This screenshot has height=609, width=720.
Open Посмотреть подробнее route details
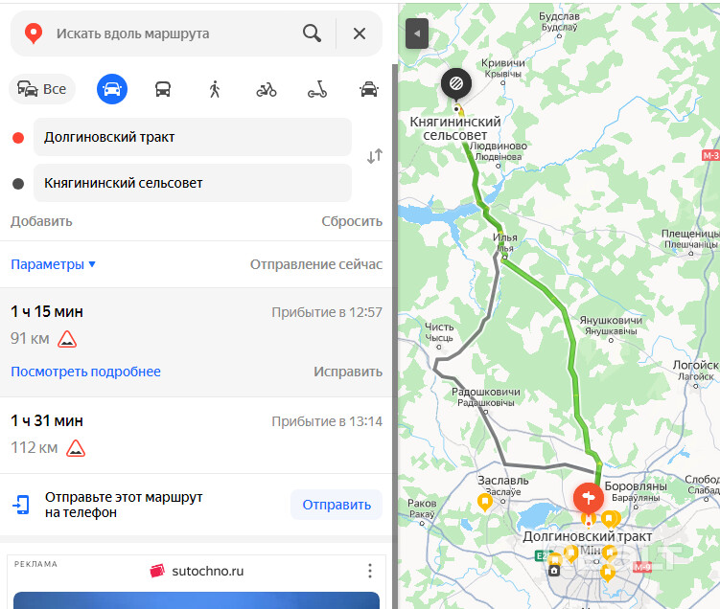[x=86, y=372]
